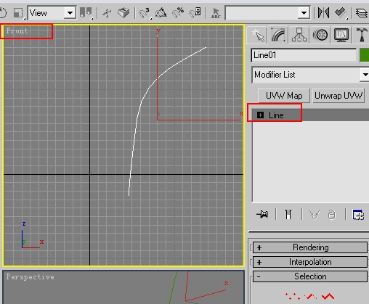Click the Select and Scale icon

click(x=18, y=12)
